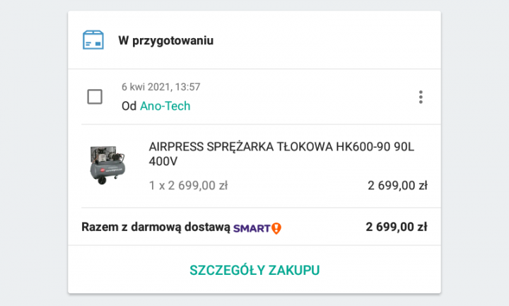
Task: Click the order date 6 kwi 2021
Action: pyautogui.click(x=146, y=87)
